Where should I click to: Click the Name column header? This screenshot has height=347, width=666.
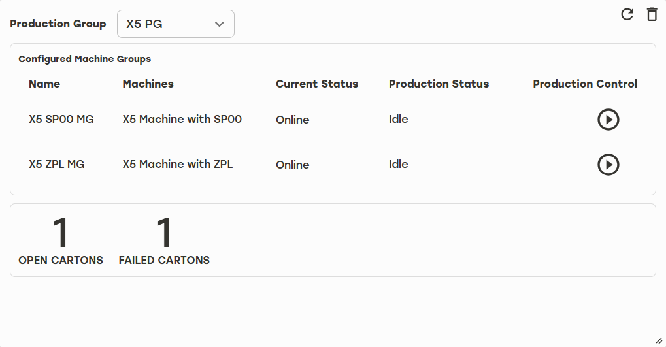point(44,84)
